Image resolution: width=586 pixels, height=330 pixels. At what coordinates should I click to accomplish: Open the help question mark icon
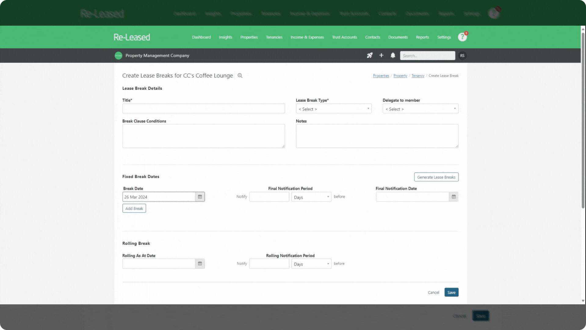[462, 37]
